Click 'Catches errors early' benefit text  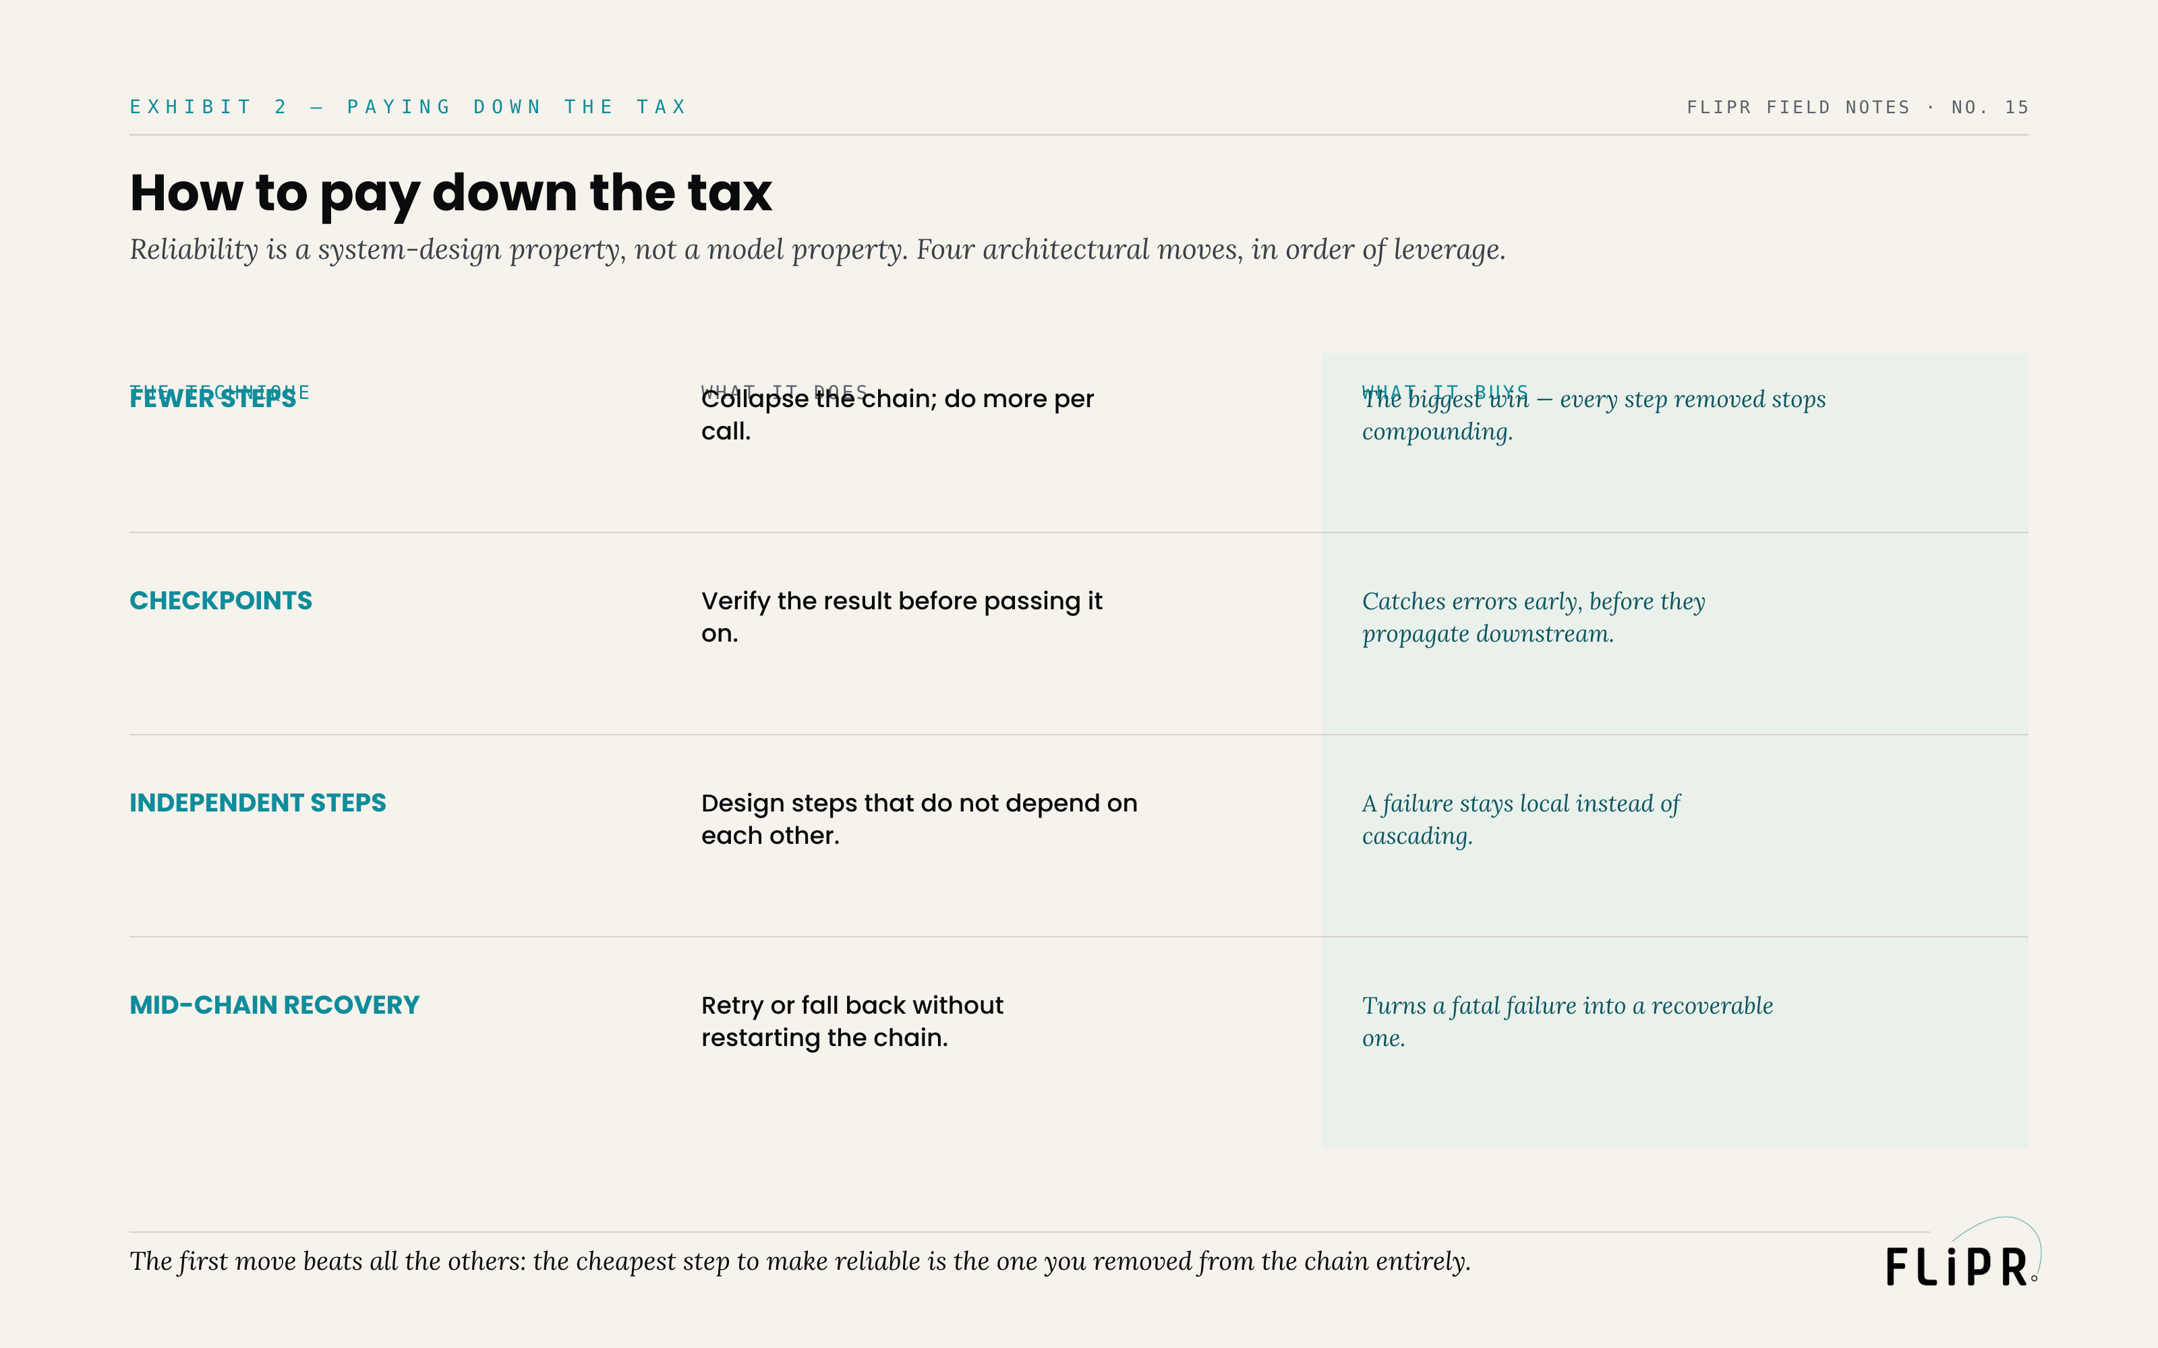(1533, 617)
